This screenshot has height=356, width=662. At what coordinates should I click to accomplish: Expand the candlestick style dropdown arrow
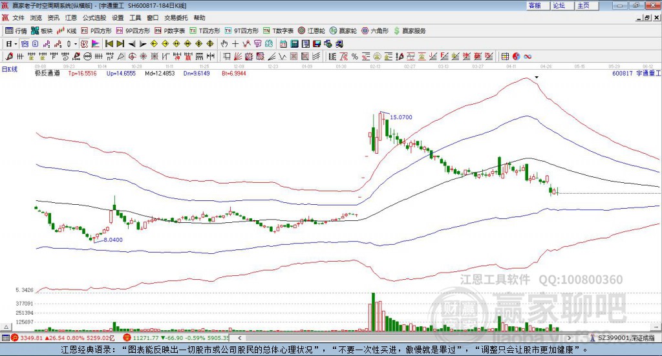tap(76, 44)
